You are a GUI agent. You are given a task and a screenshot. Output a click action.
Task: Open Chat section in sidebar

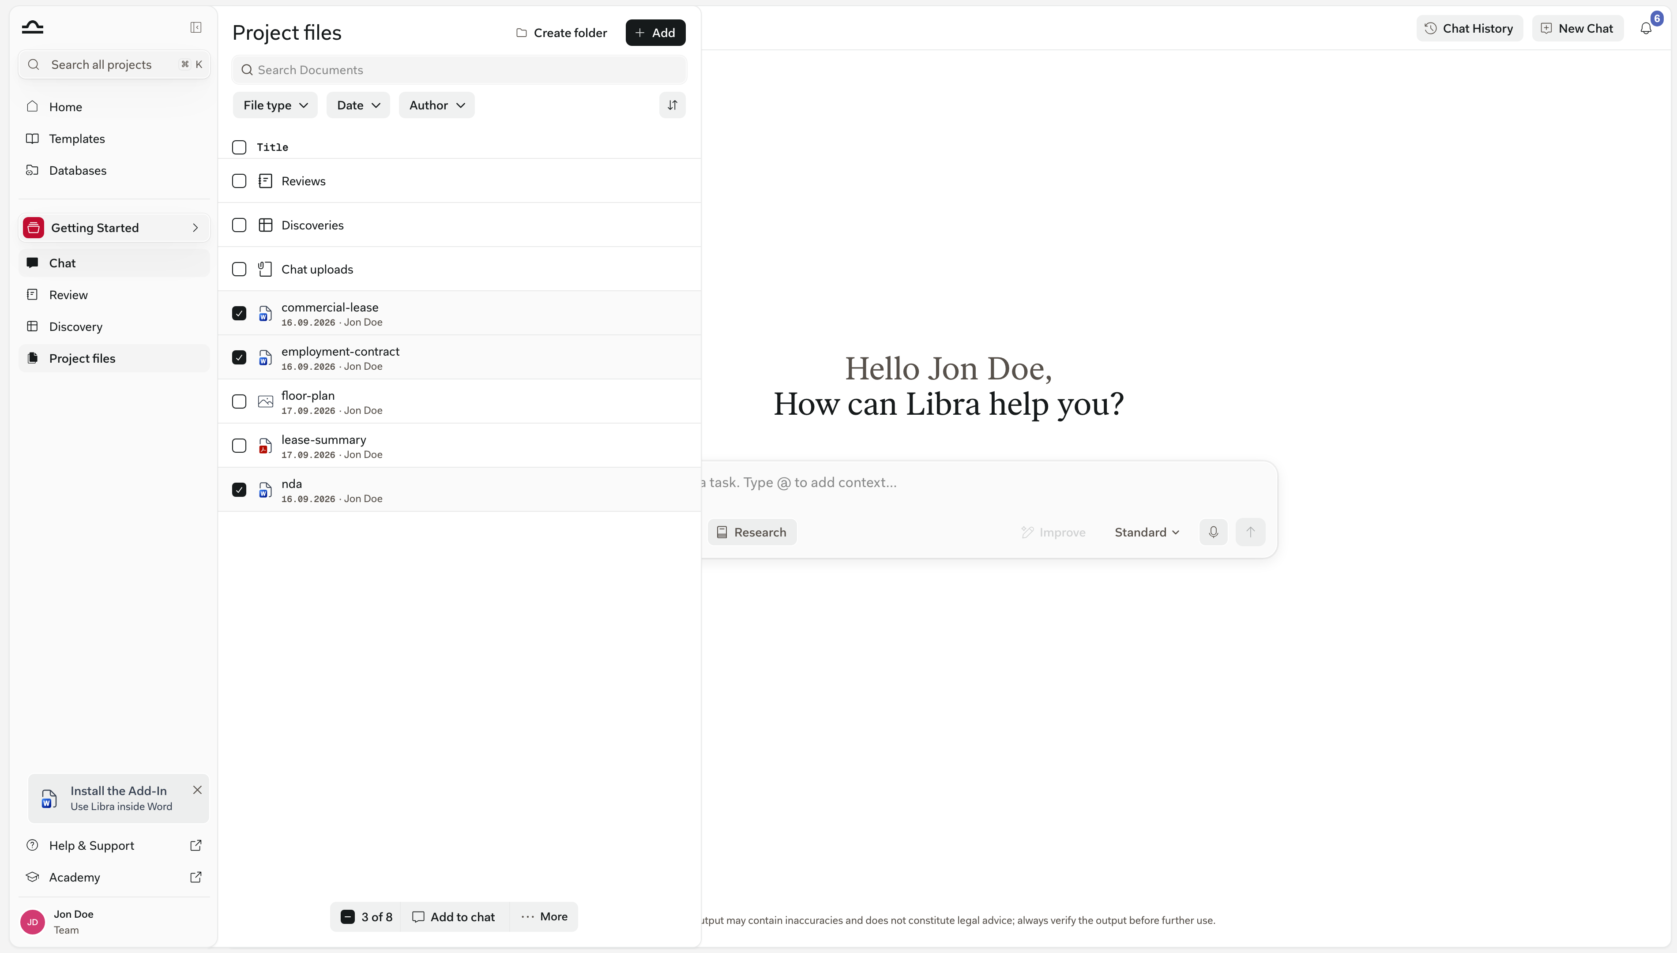pos(114,263)
